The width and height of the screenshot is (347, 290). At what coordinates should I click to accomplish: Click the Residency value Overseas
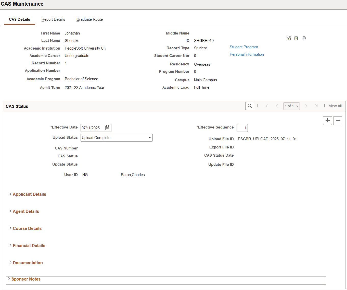click(202, 64)
